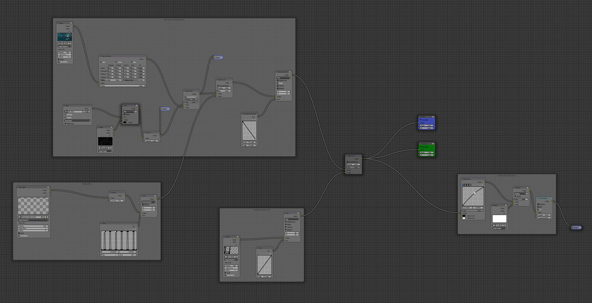Click the delete-point X icon on Rail Lights Time curve
Image resolution: width=592 pixels, height=303 pixels.
tap(135, 229)
